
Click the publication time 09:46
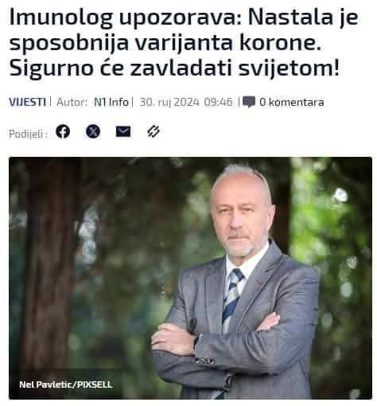[x=218, y=102]
